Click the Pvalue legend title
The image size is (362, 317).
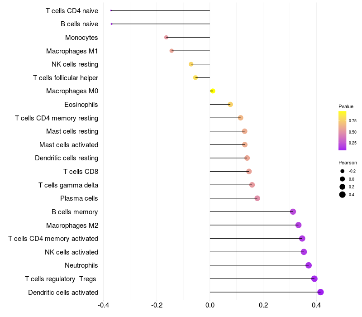coord(346,106)
